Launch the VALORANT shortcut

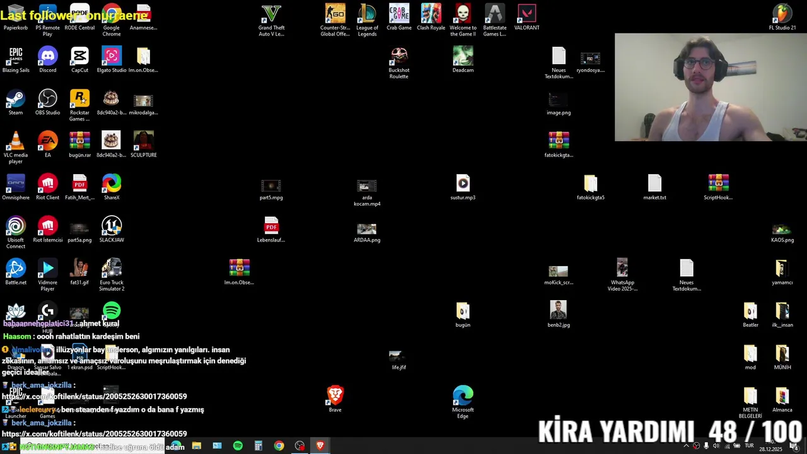pos(526,17)
